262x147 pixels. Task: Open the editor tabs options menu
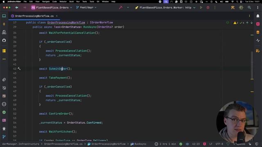coord(249,16)
